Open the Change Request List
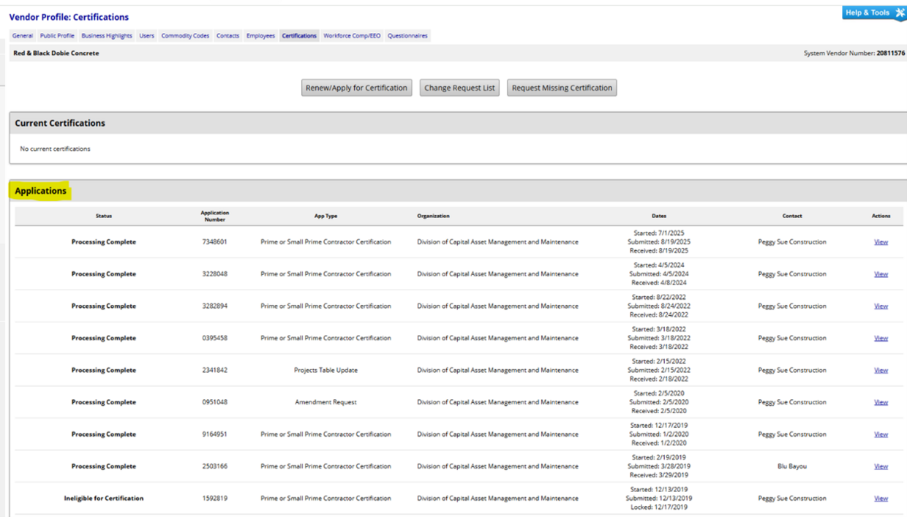The height and width of the screenshot is (517, 907). [x=459, y=88]
